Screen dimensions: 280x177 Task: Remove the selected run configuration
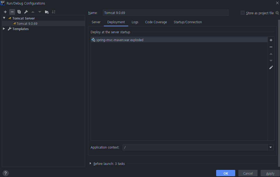[x=12, y=12]
